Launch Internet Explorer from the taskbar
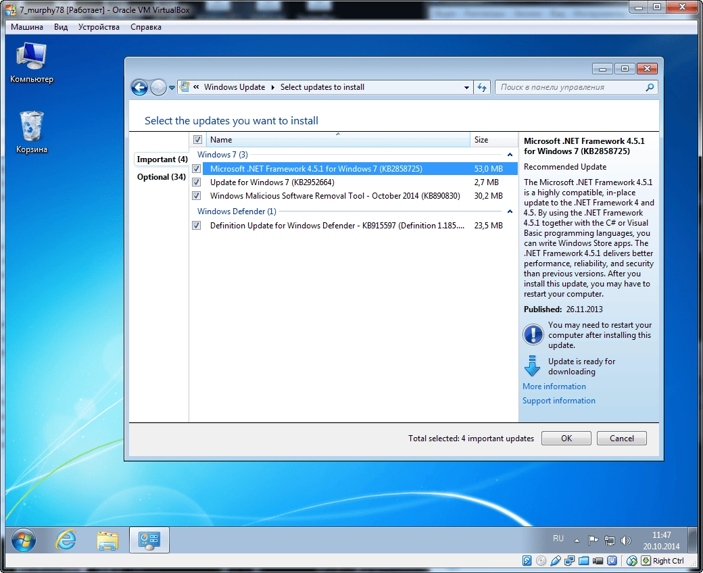Image resolution: width=703 pixels, height=573 pixels. (66, 541)
